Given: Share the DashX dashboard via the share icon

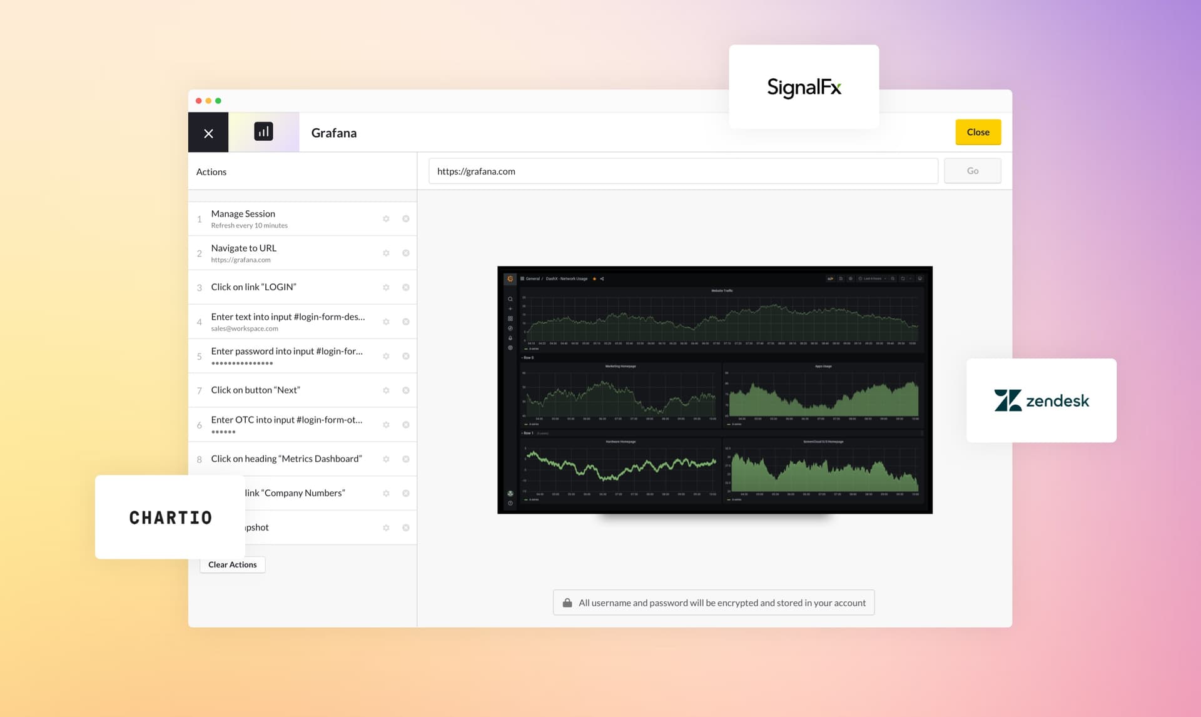Looking at the screenshot, I should 602,279.
